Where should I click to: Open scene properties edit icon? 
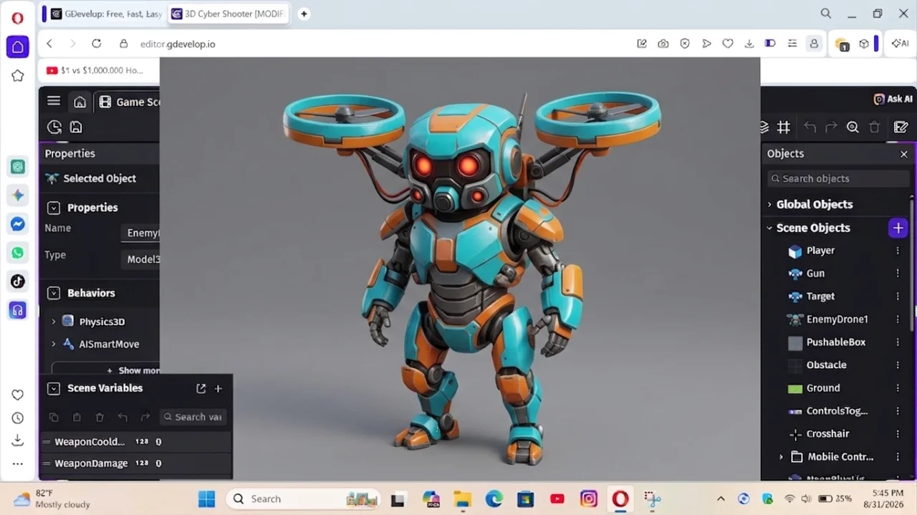[x=901, y=127]
